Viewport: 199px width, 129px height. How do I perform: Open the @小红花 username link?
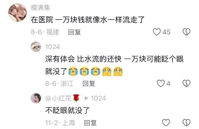(x=62, y=98)
